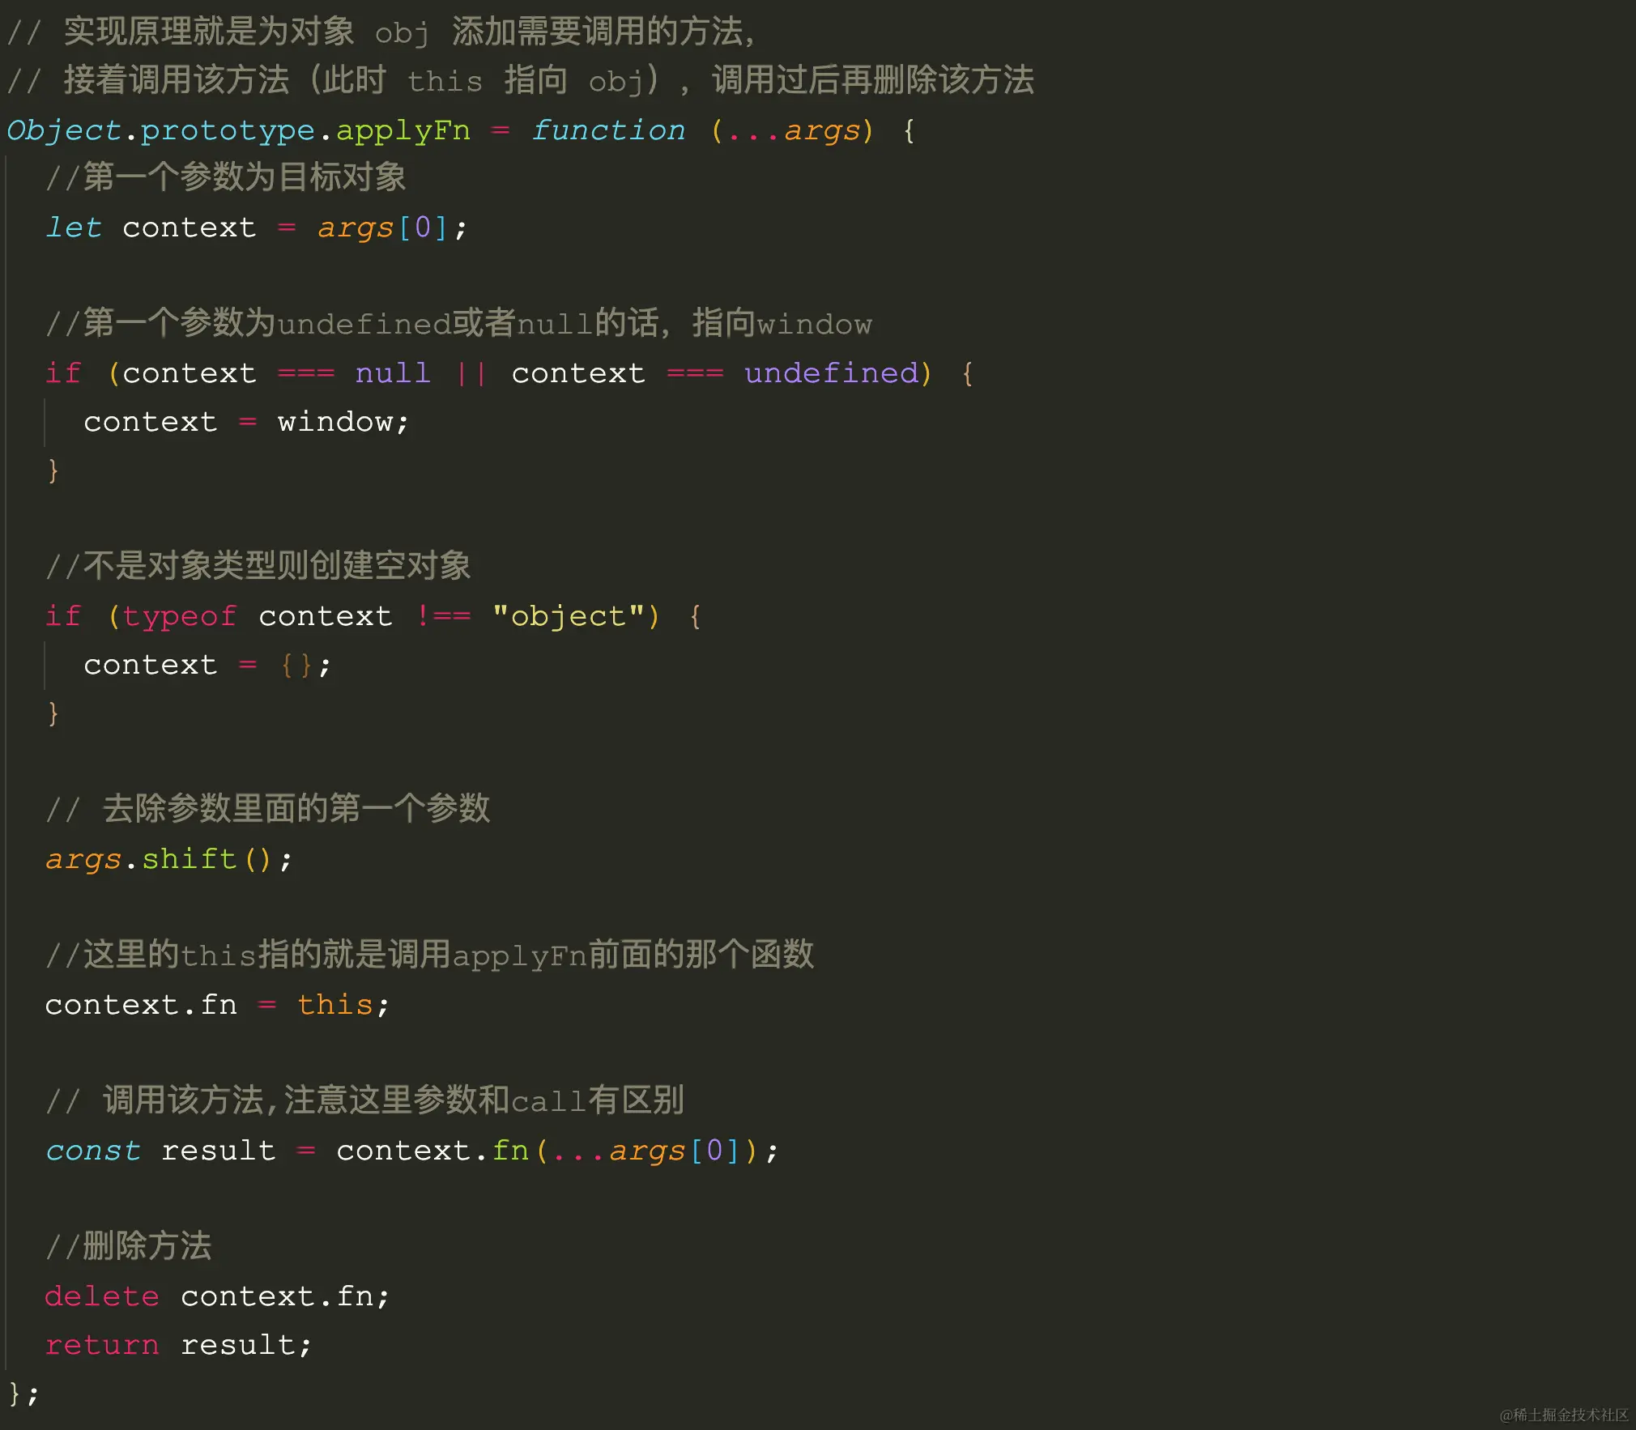Viewport: 1636px width, 1430px height.
Task: Click the first line comment about obj
Action: [x=381, y=32]
